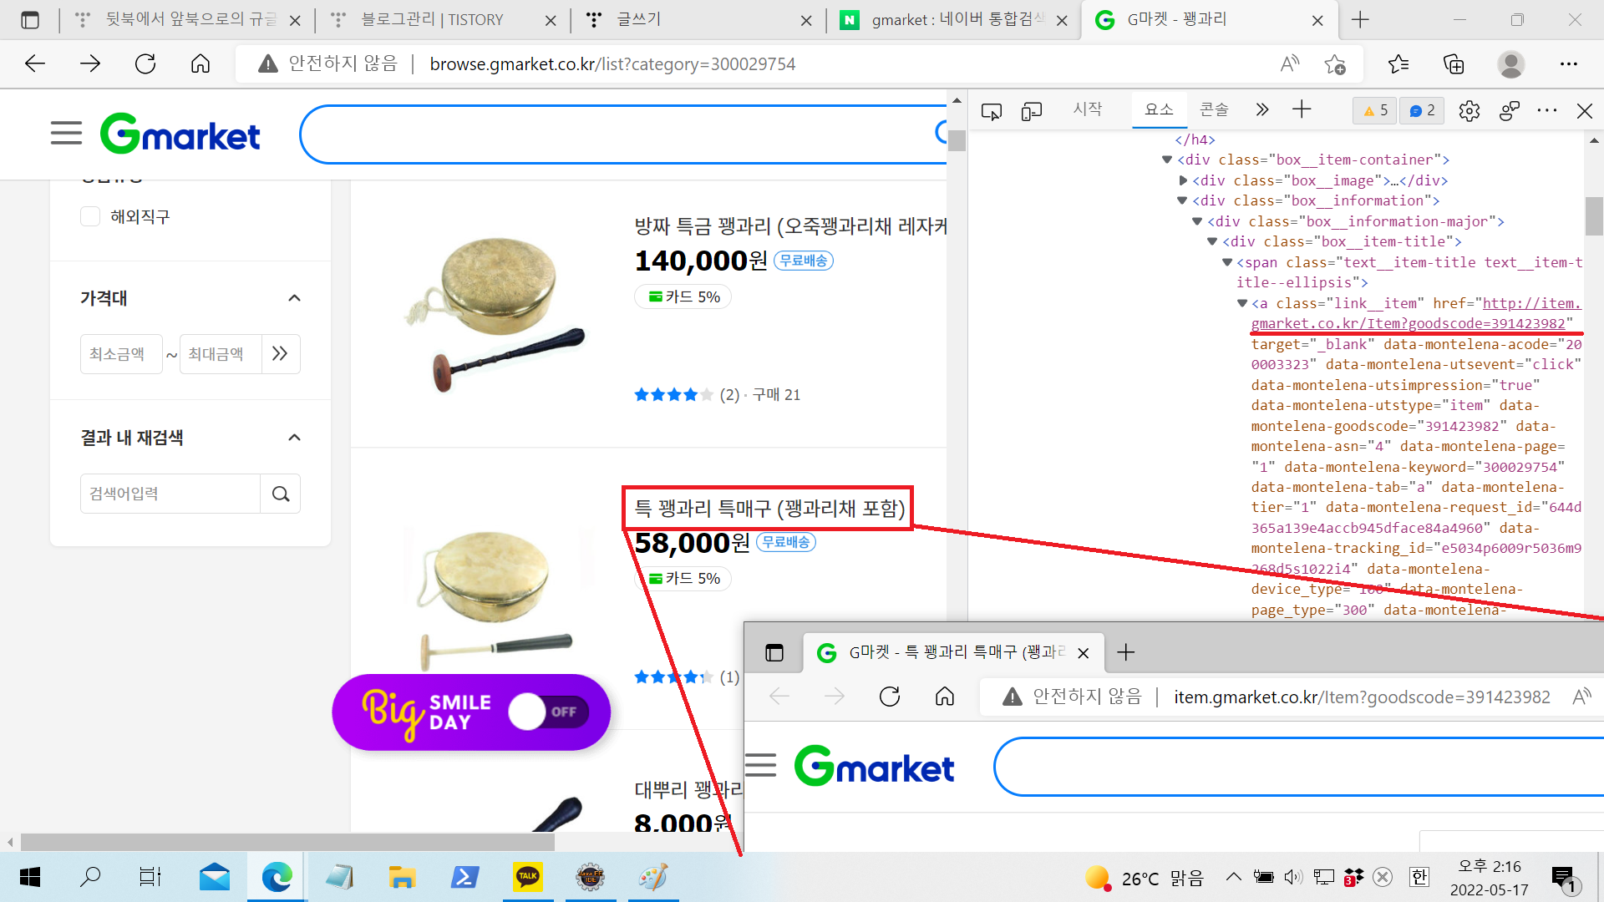Switch to the 콘솔 console tab
Screen dimensions: 1604x902
point(1214,109)
